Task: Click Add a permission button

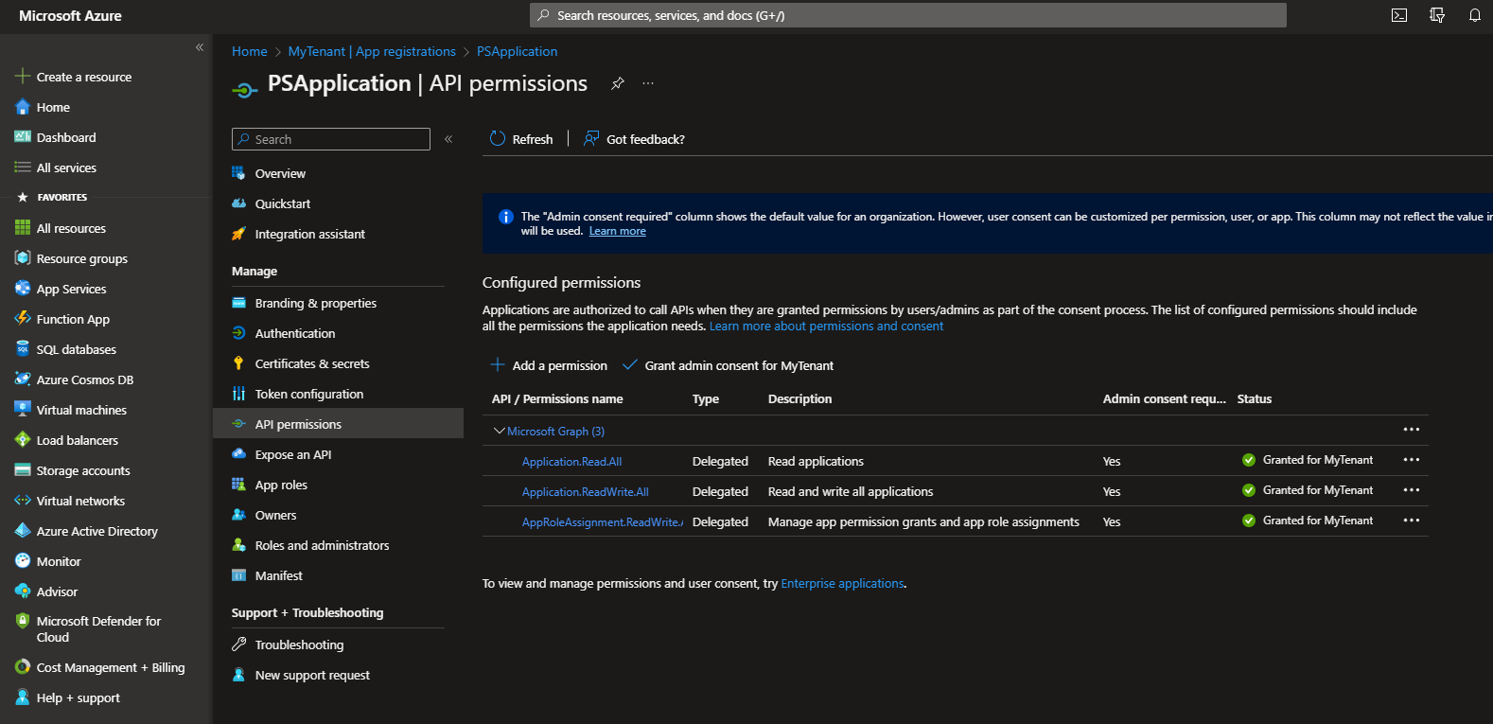Action: (549, 365)
